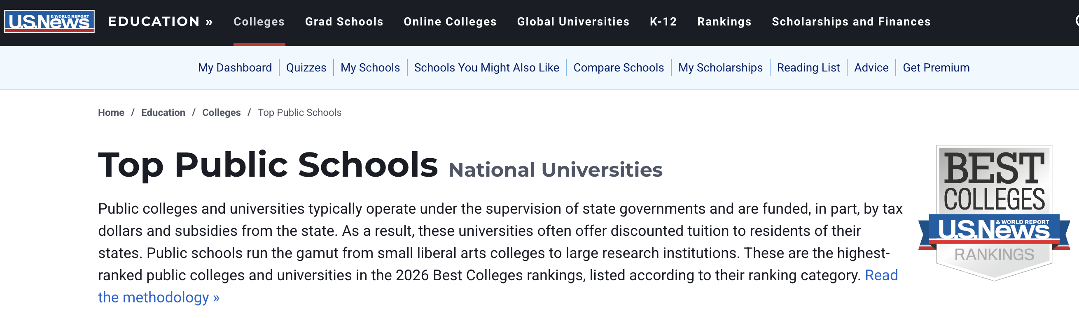The image size is (1079, 318).
Task: Navigate to Home via breadcrumb
Action: (x=111, y=113)
